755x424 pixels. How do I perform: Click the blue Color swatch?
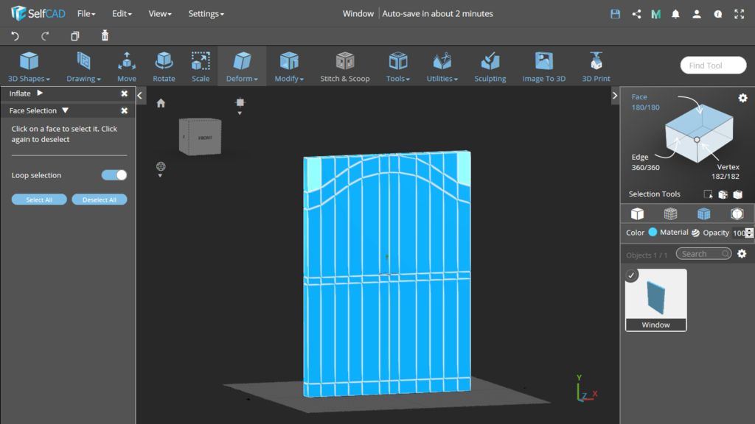[x=653, y=233]
